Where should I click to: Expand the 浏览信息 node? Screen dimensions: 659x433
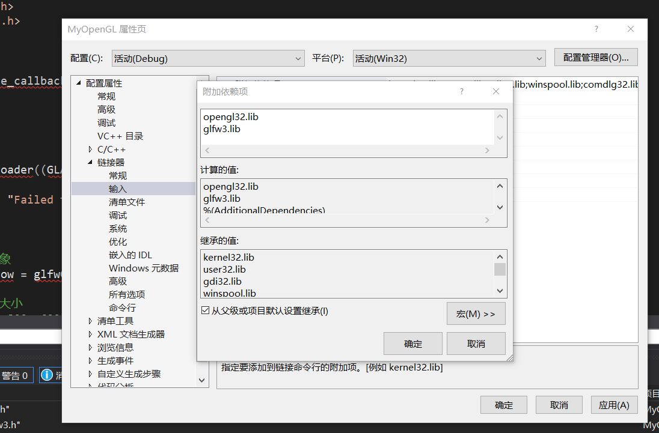[x=90, y=347]
